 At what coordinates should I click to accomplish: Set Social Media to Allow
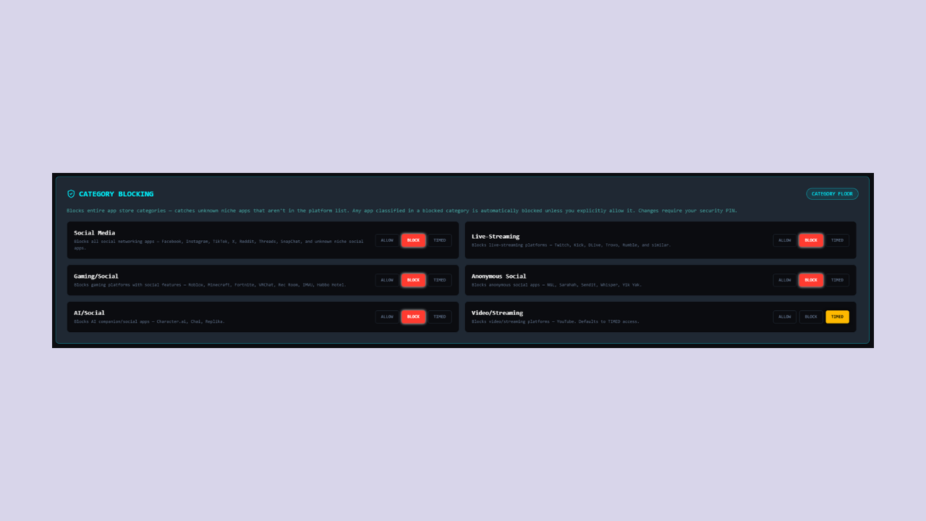[x=387, y=240]
